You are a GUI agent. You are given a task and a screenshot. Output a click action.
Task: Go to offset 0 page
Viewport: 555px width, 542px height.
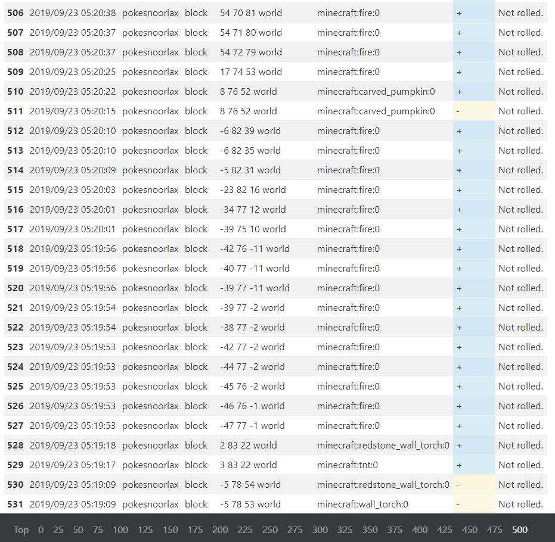[x=41, y=529]
